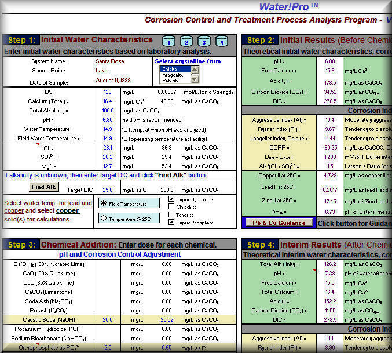Check the Cupric Hydroxide checkbox

(171, 199)
